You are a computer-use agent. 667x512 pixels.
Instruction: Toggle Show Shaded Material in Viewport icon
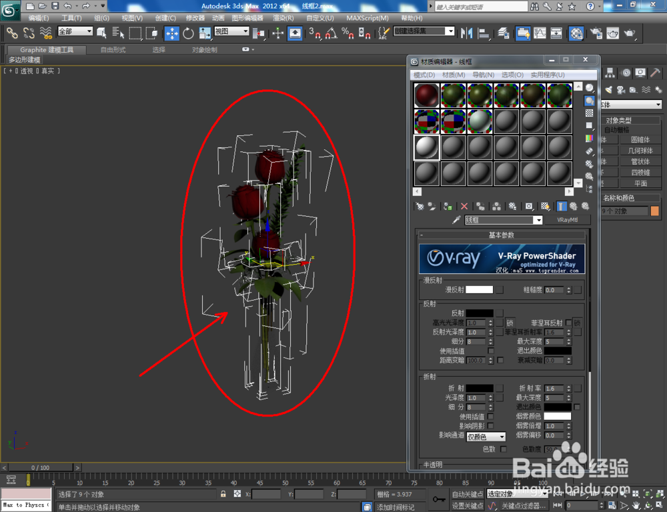[545, 206]
